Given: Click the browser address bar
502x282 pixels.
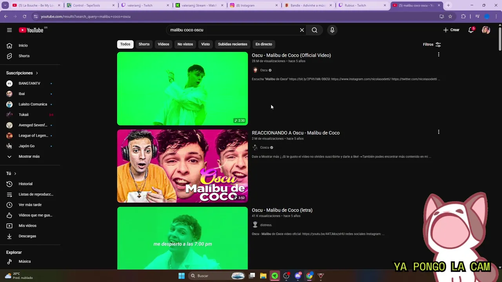Looking at the screenshot, I should 235,16.
